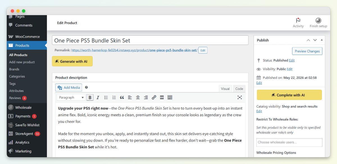Open Finish setup progress
This screenshot has width=337, height=164.
coord(318,23)
